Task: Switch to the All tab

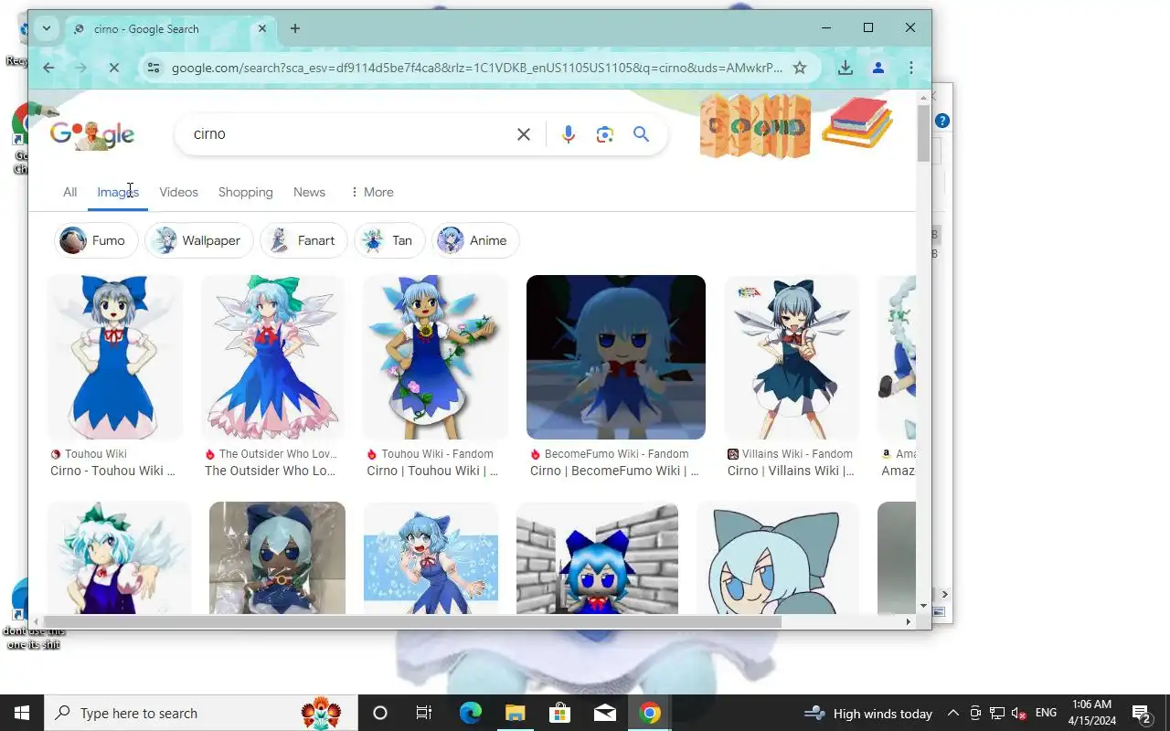Action: coord(69,192)
